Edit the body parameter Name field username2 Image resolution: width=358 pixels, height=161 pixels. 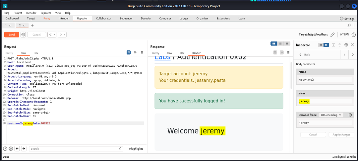click(x=325, y=79)
